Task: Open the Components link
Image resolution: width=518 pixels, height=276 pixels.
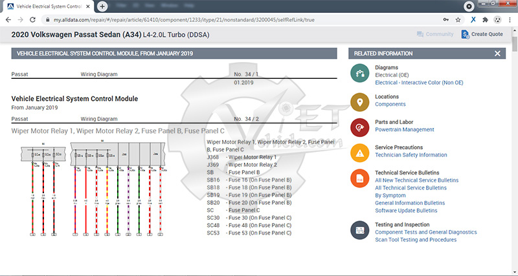Action: 390,104
